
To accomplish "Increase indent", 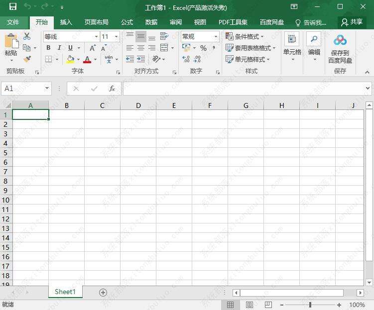I will pos(141,59).
